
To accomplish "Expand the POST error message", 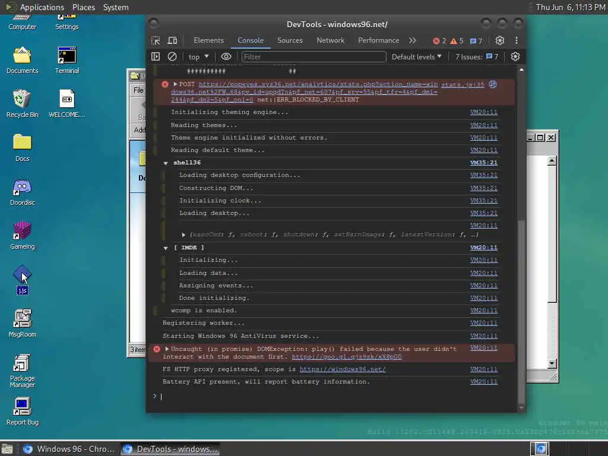I will tap(175, 84).
